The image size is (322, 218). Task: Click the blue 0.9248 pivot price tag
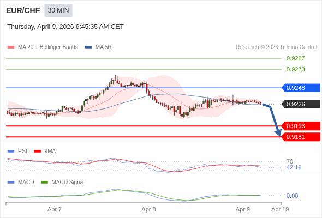coord(301,88)
